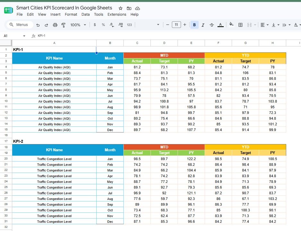
Task: Open the zoom 100% dropdown
Action: [x=78, y=25]
